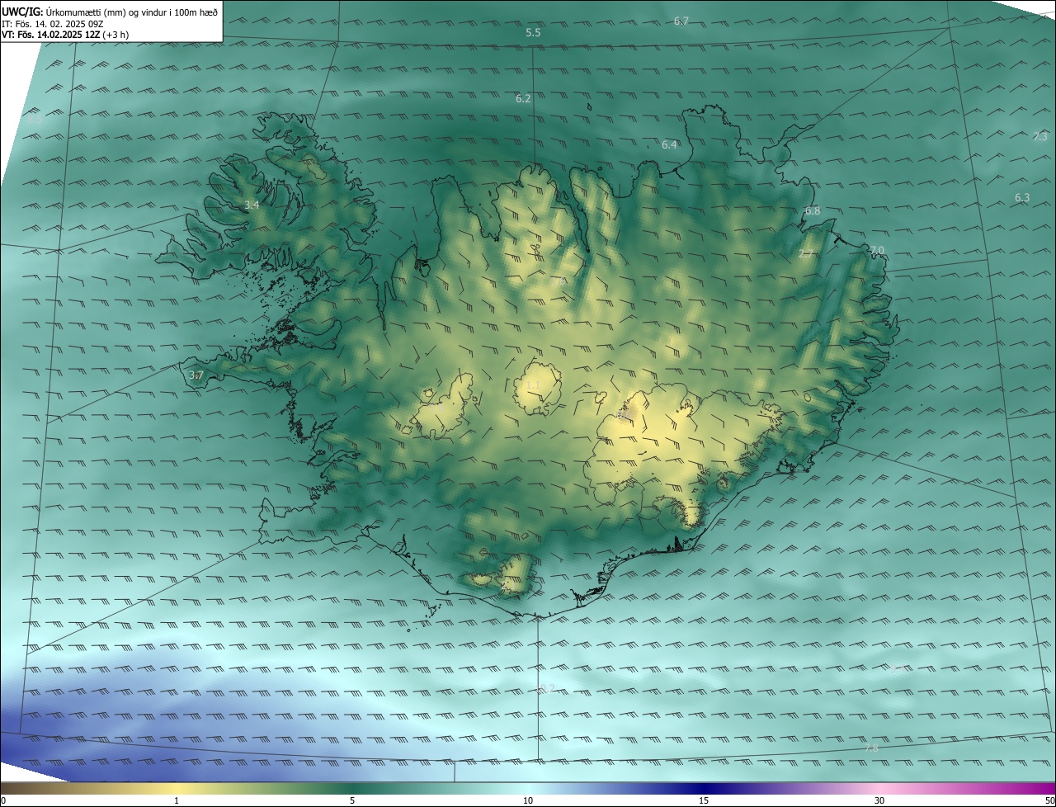Click the 5.5 value label on the map
This screenshot has width=1056, height=807.
point(533,33)
